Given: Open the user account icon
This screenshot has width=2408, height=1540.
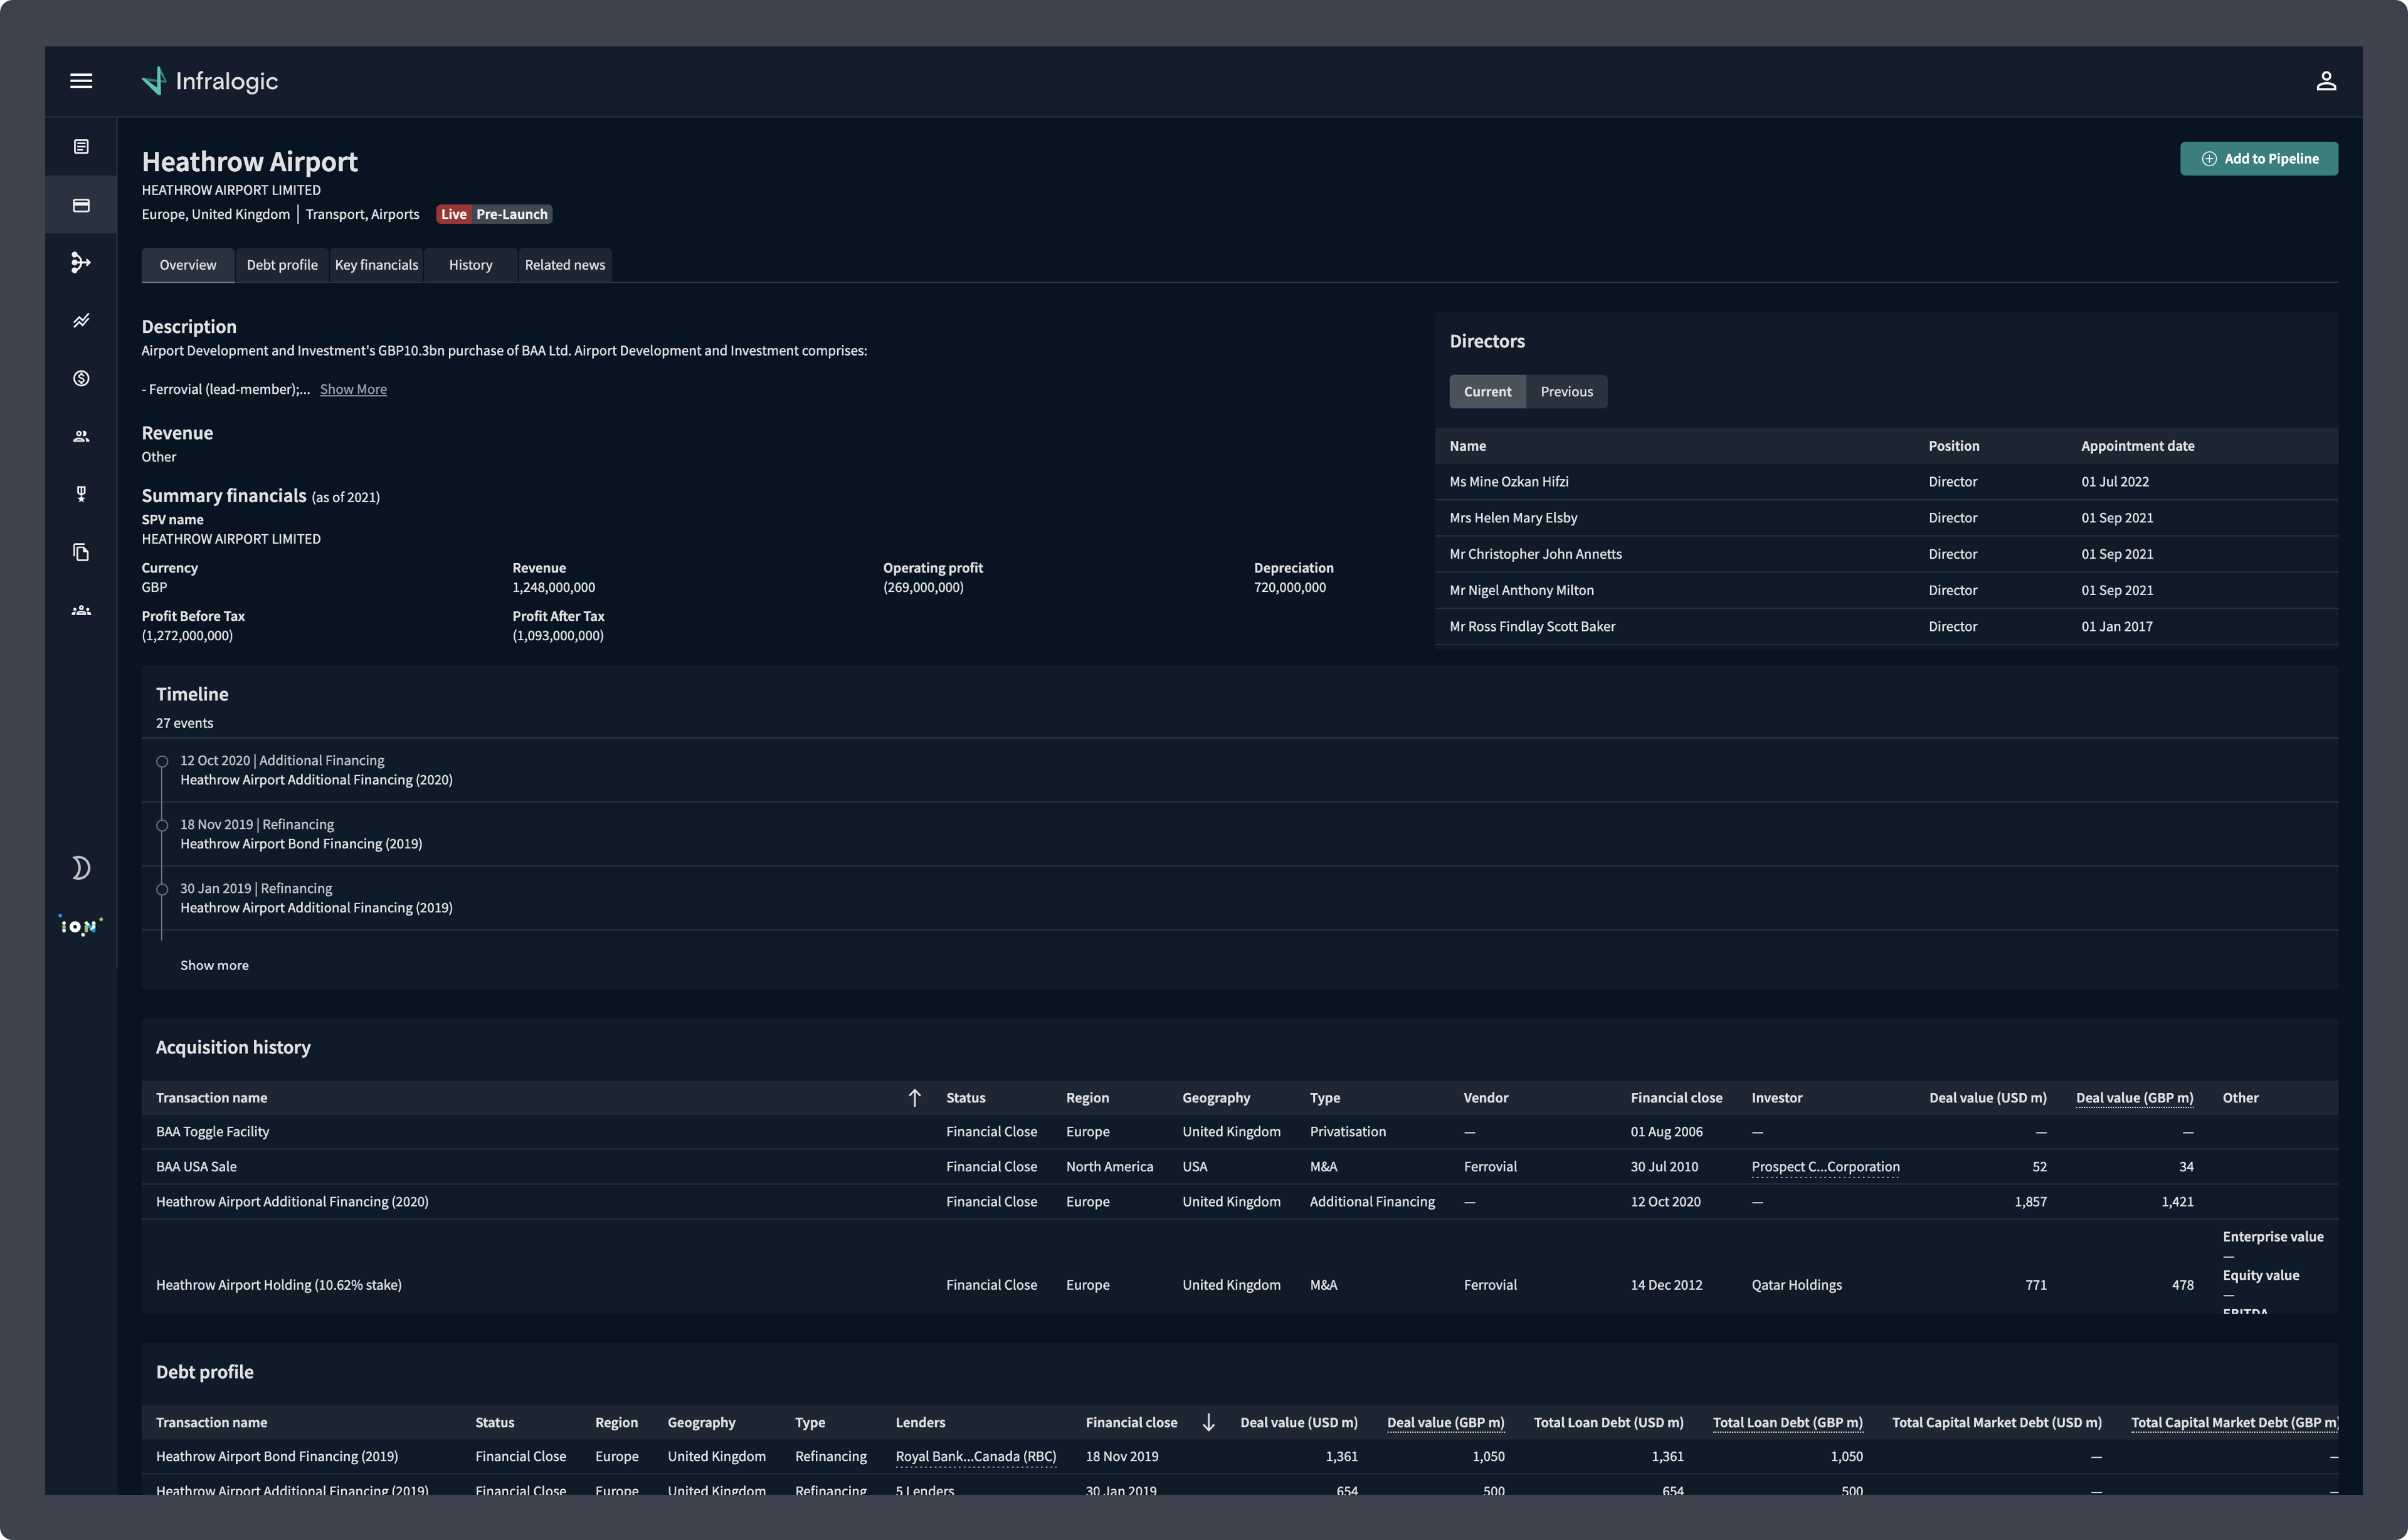Looking at the screenshot, I should [2325, 81].
